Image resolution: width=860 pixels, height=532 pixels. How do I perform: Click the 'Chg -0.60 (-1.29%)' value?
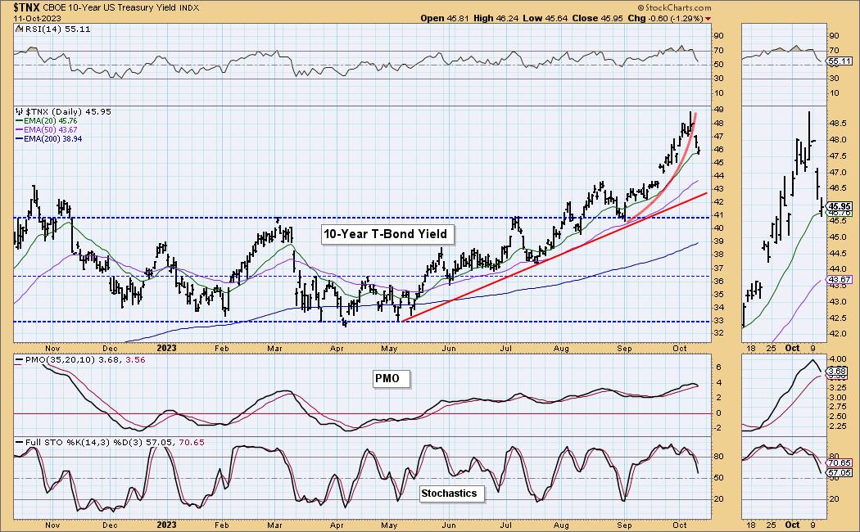tap(665, 18)
